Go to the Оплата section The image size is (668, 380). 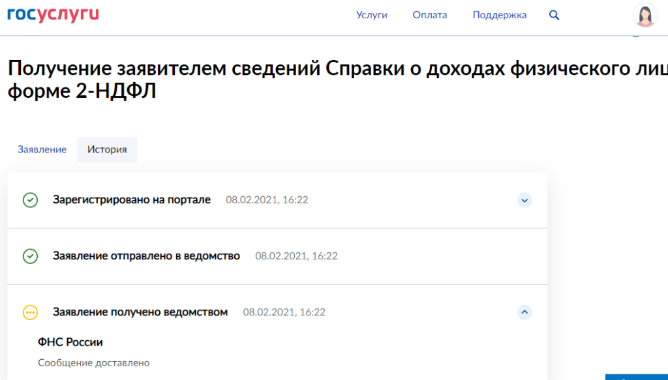(430, 15)
